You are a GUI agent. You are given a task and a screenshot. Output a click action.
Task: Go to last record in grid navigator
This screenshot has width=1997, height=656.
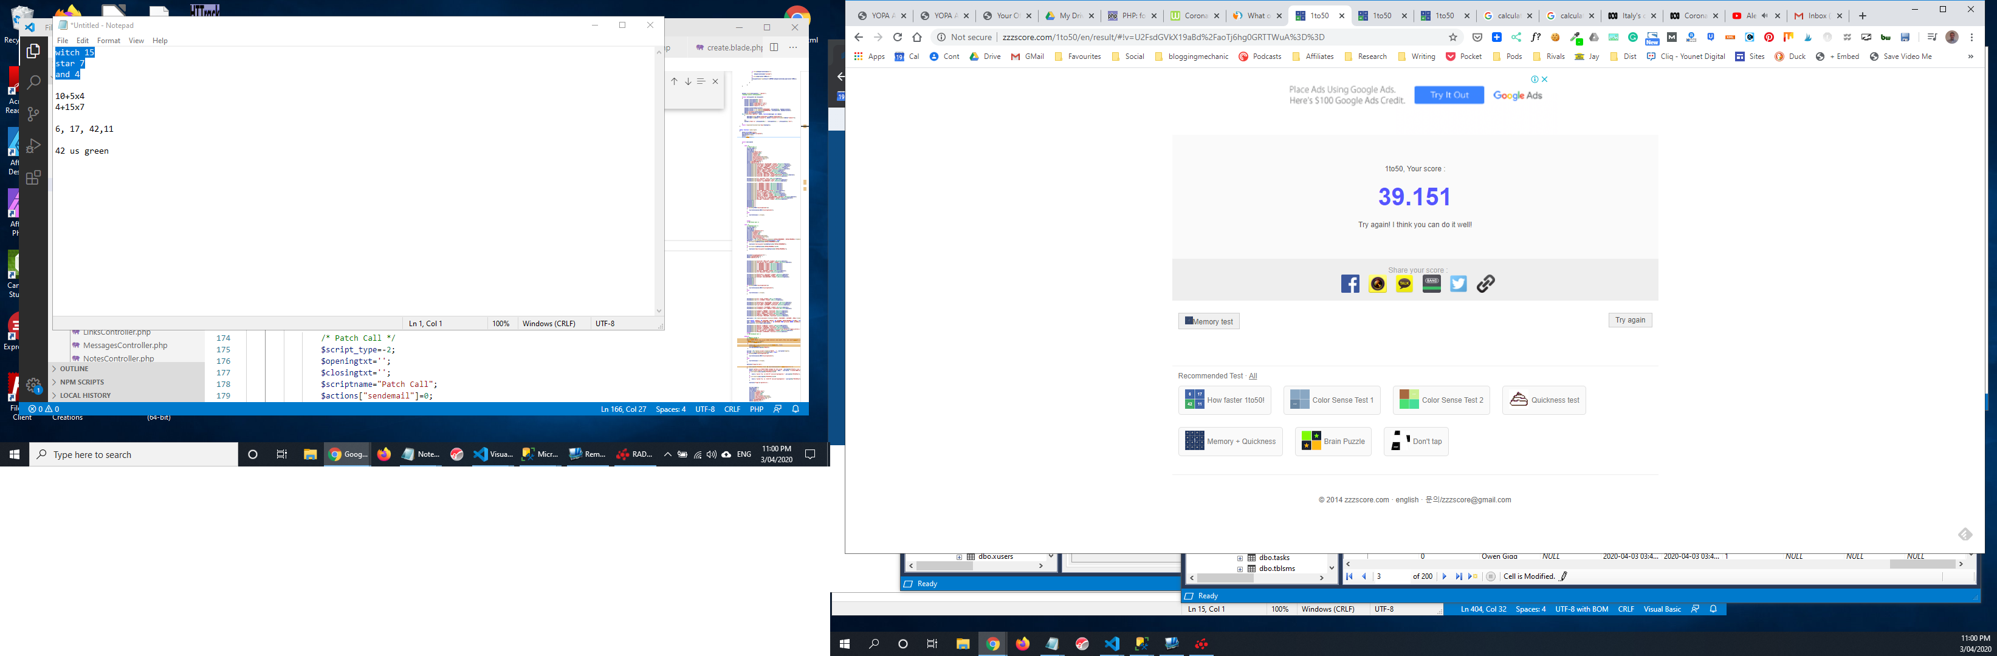click(x=1458, y=576)
